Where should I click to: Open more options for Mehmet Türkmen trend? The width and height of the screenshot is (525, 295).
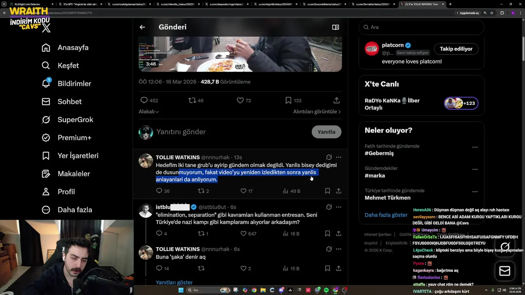click(x=475, y=192)
